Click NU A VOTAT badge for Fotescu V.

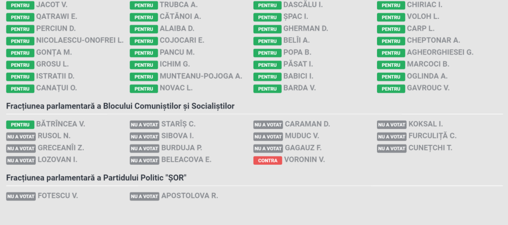pyautogui.click(x=21, y=196)
